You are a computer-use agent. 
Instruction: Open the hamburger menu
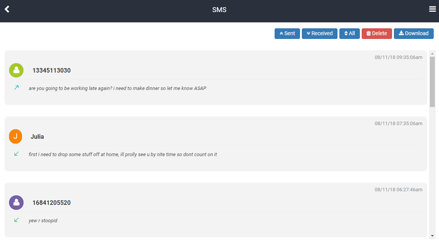click(x=432, y=9)
